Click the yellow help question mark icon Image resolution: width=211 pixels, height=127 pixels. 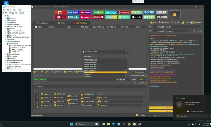tap(175, 15)
